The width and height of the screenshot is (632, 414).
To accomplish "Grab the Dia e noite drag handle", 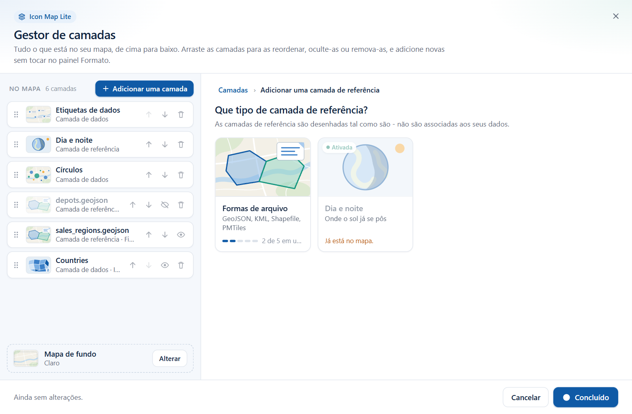I will (16, 145).
